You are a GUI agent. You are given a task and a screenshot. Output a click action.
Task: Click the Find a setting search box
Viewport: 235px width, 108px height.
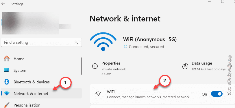[41, 42]
